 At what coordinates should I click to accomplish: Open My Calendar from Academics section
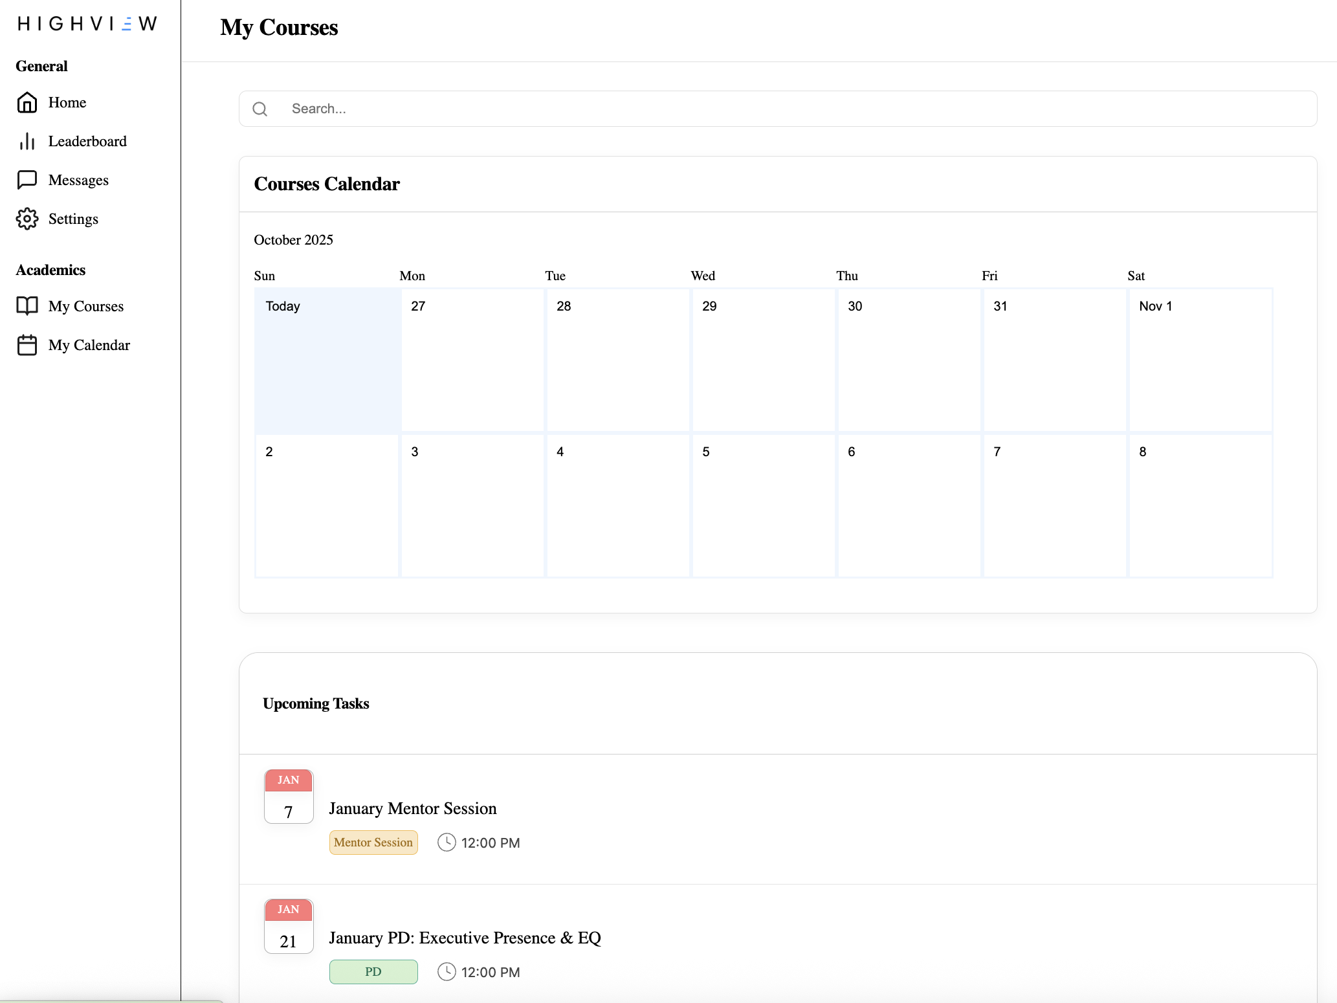pos(89,345)
